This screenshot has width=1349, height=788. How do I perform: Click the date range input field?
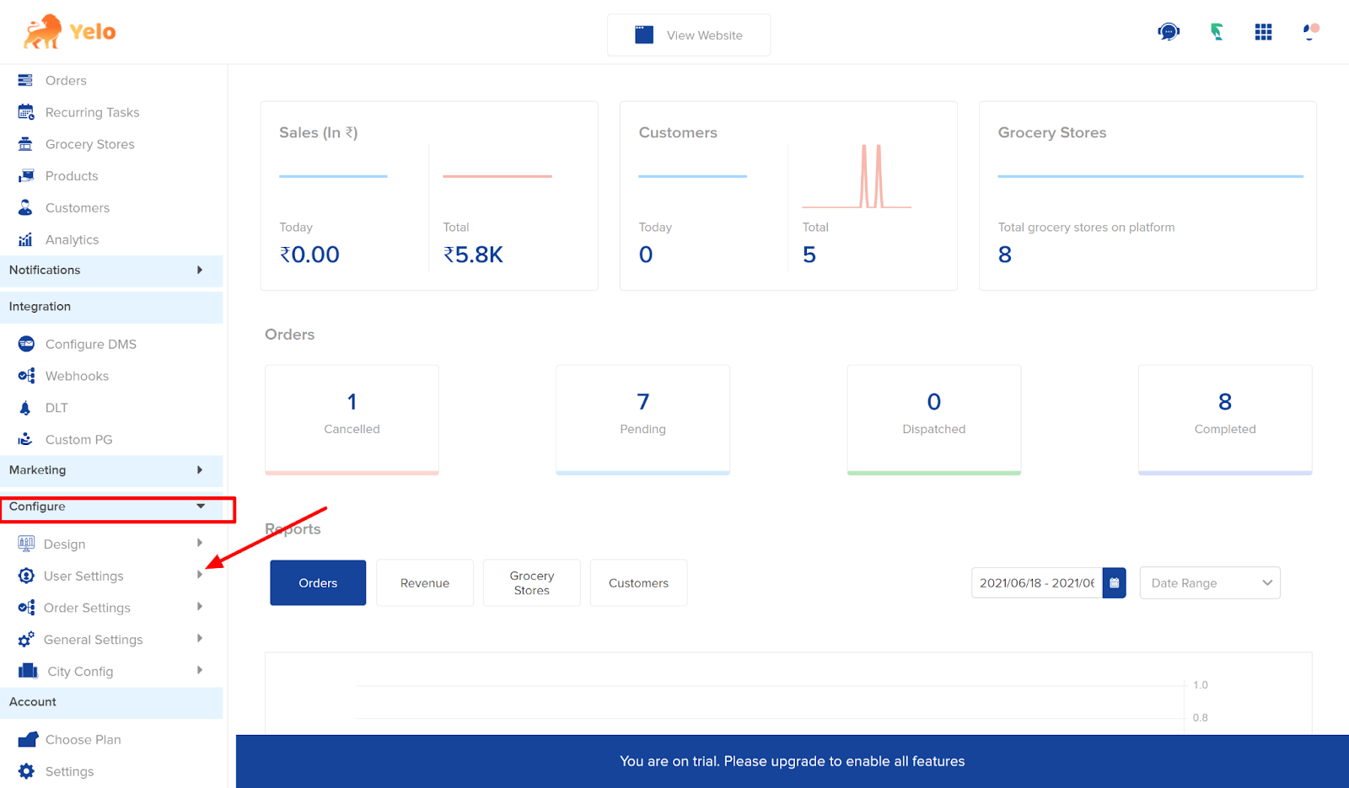(x=1036, y=583)
